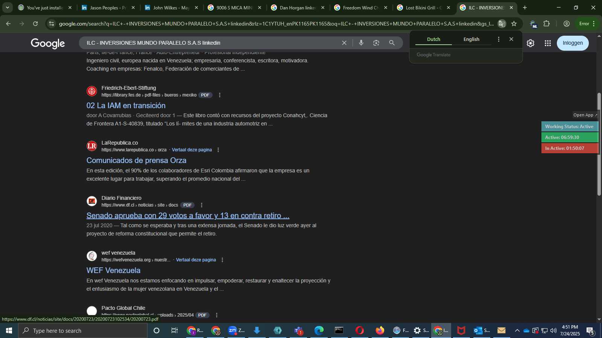Show hidden system tray icons
Viewport: 602px width, 338px height.
click(517, 330)
